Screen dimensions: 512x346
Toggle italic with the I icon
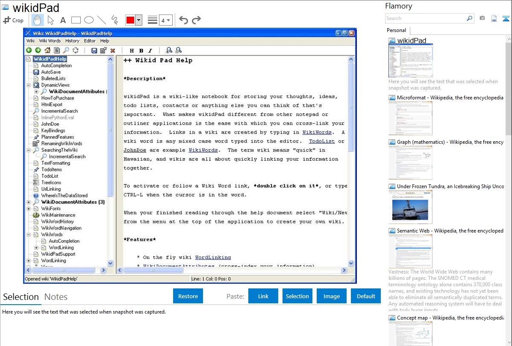tap(150, 50)
